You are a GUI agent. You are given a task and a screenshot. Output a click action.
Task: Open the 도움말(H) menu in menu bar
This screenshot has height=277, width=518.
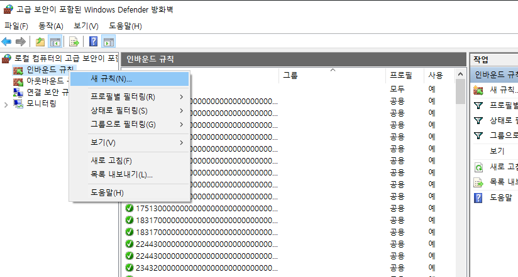point(126,26)
